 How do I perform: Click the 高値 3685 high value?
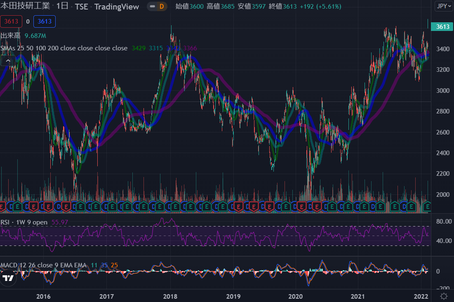tap(220, 6)
